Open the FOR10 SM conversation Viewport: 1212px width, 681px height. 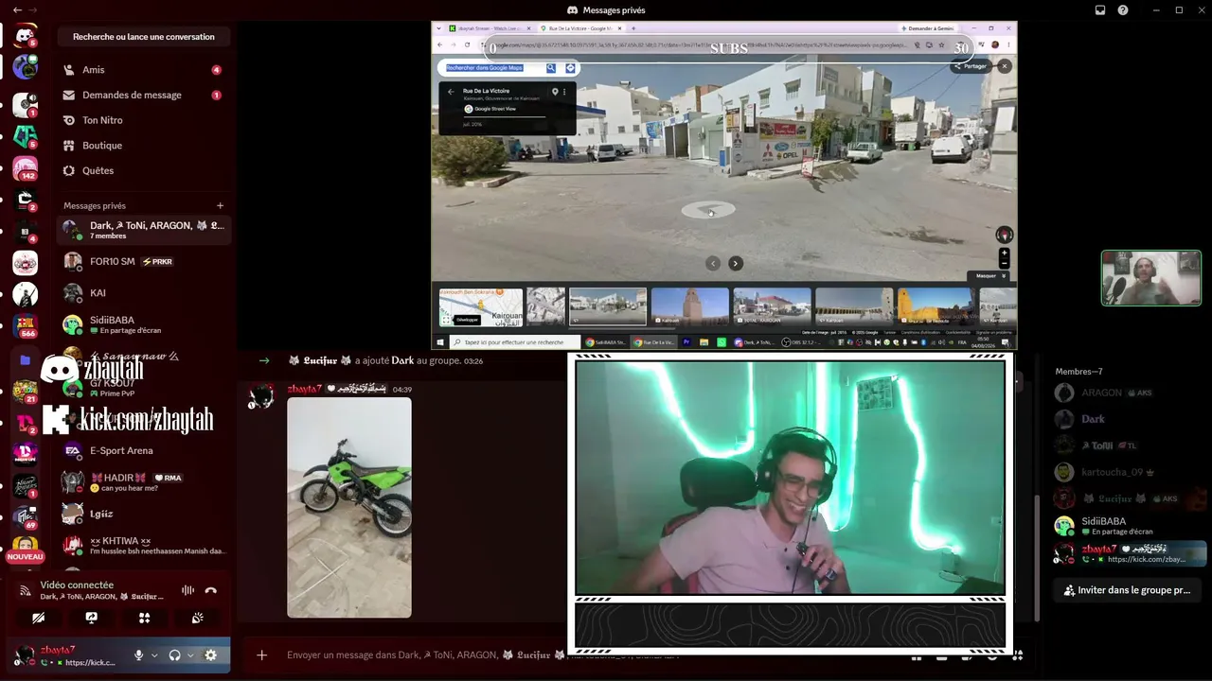[144, 261]
